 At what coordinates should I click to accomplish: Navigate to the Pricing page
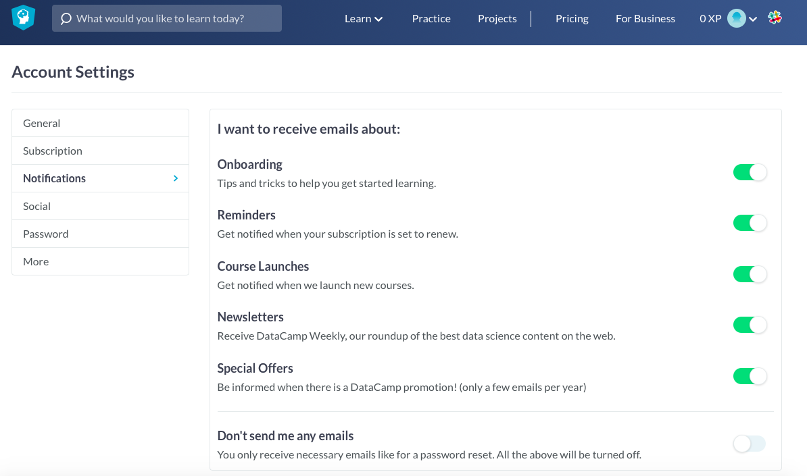[572, 19]
